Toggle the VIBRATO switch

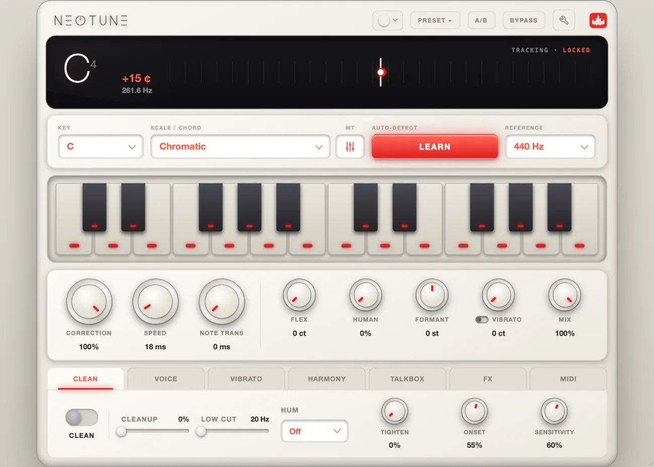pyautogui.click(x=482, y=320)
